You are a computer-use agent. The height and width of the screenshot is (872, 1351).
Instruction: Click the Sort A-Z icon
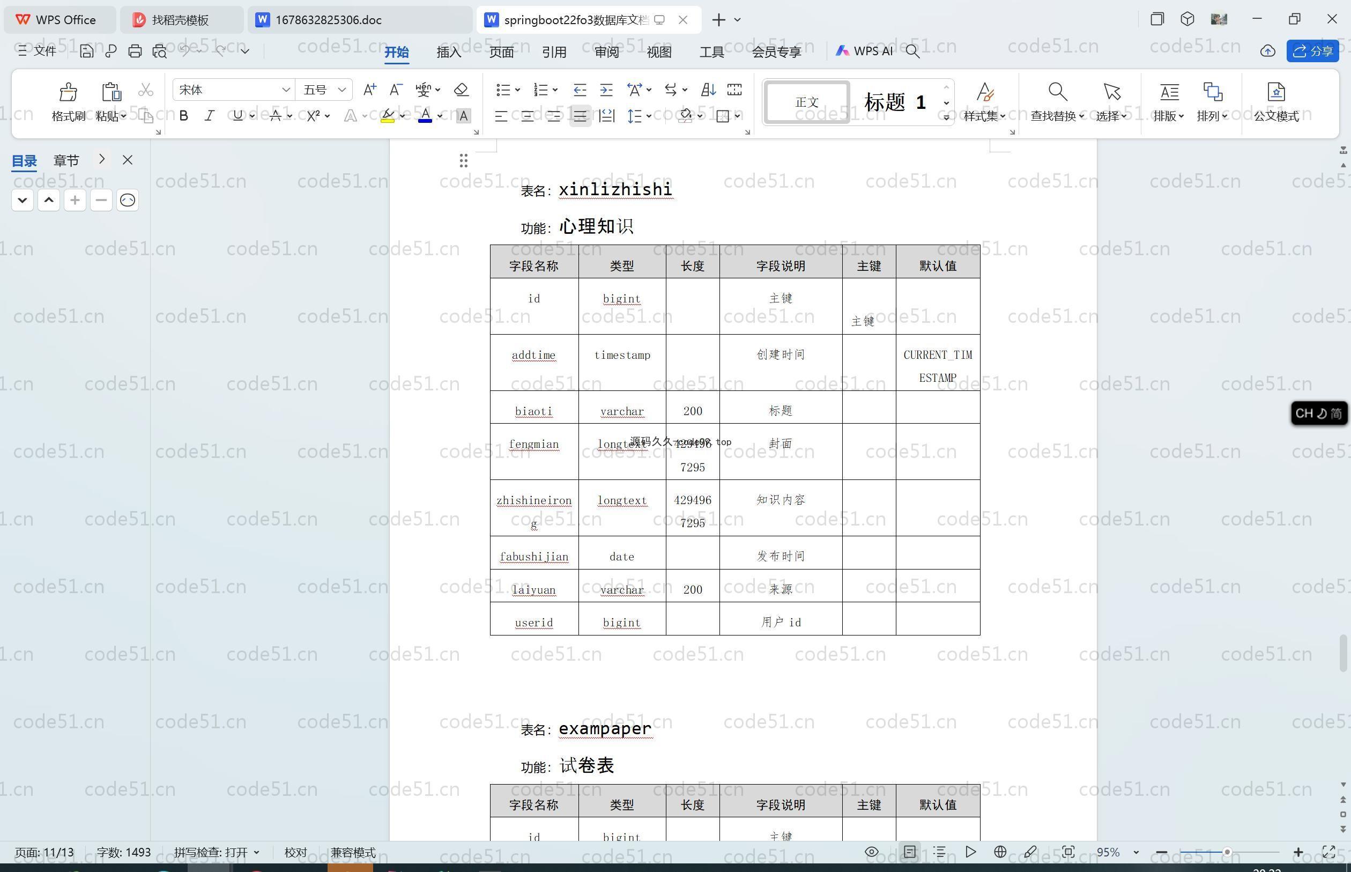click(x=708, y=90)
